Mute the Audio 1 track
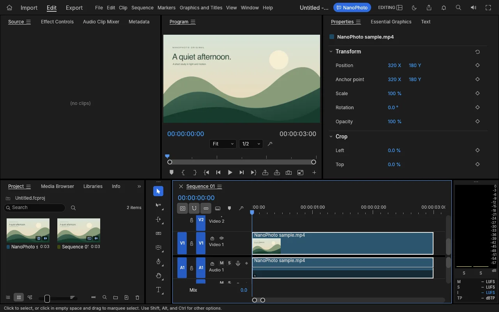This screenshot has height=312, width=499. [222, 263]
